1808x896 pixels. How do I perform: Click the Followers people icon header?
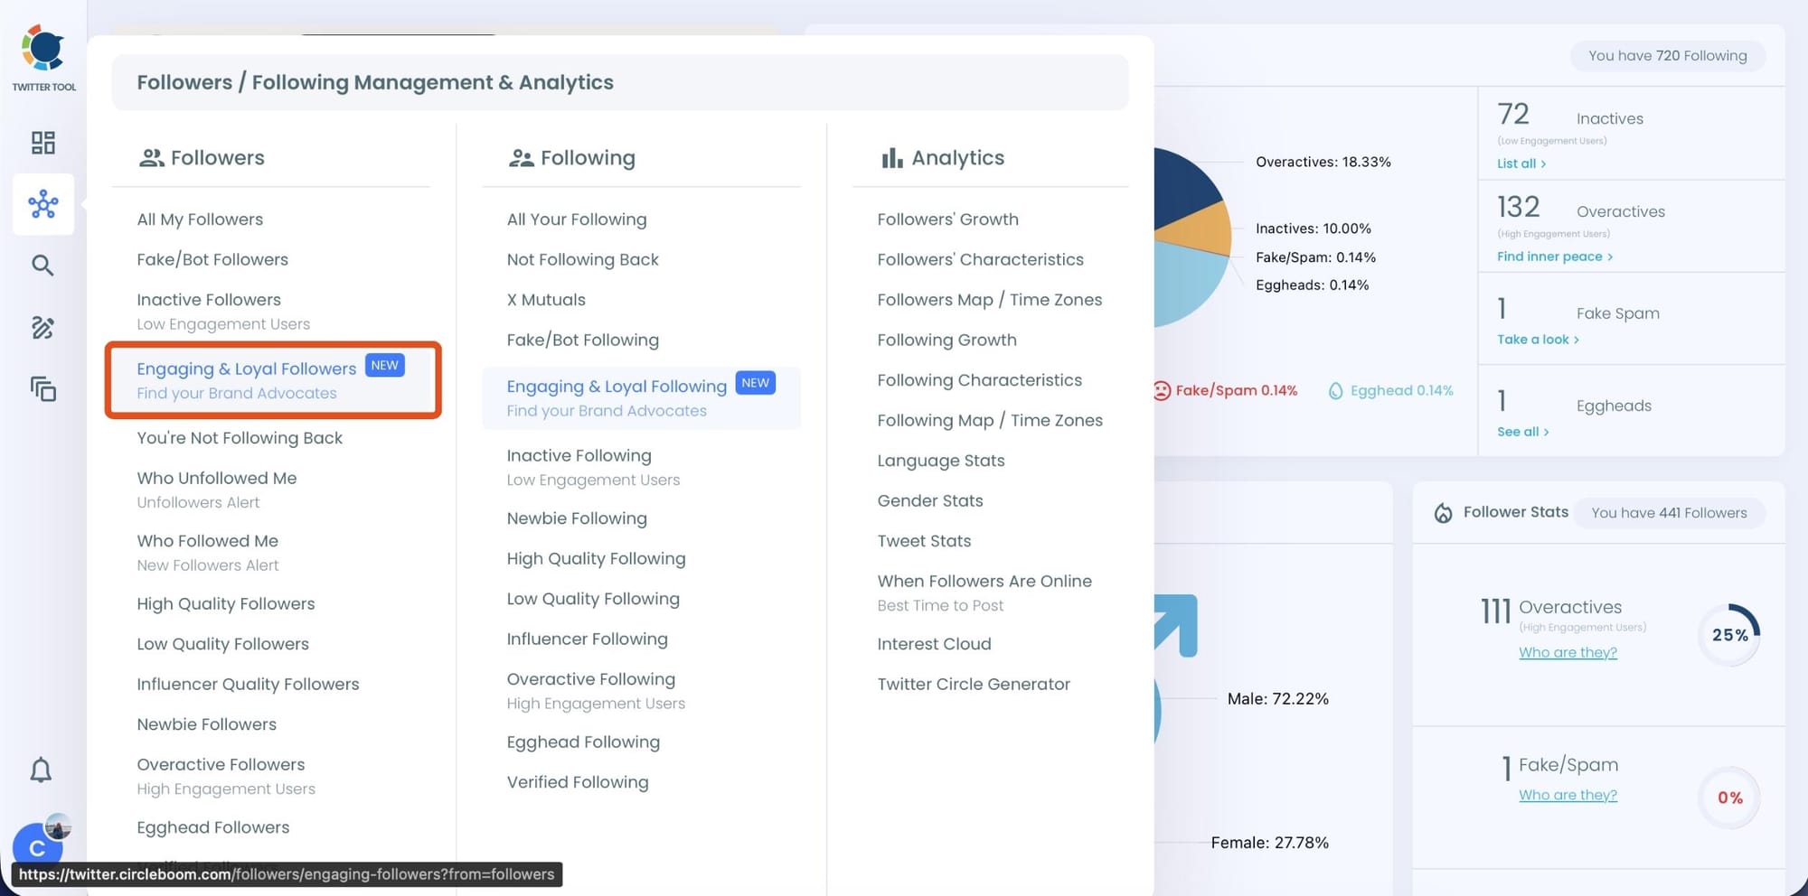click(153, 157)
